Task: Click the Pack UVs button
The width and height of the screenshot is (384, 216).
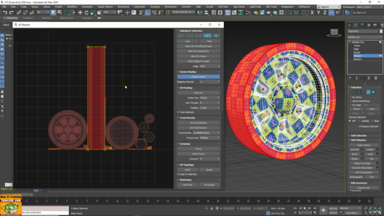Action: [x=199, y=93]
